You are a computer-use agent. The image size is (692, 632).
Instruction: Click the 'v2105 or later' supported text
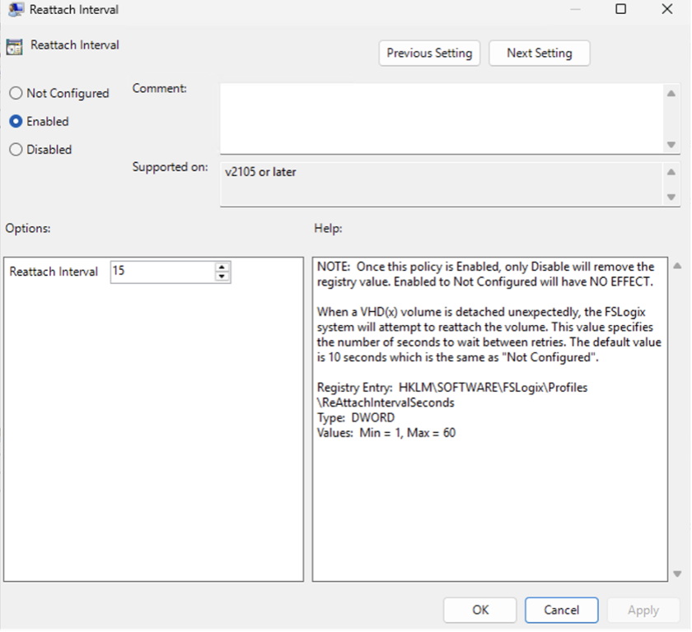pos(260,172)
